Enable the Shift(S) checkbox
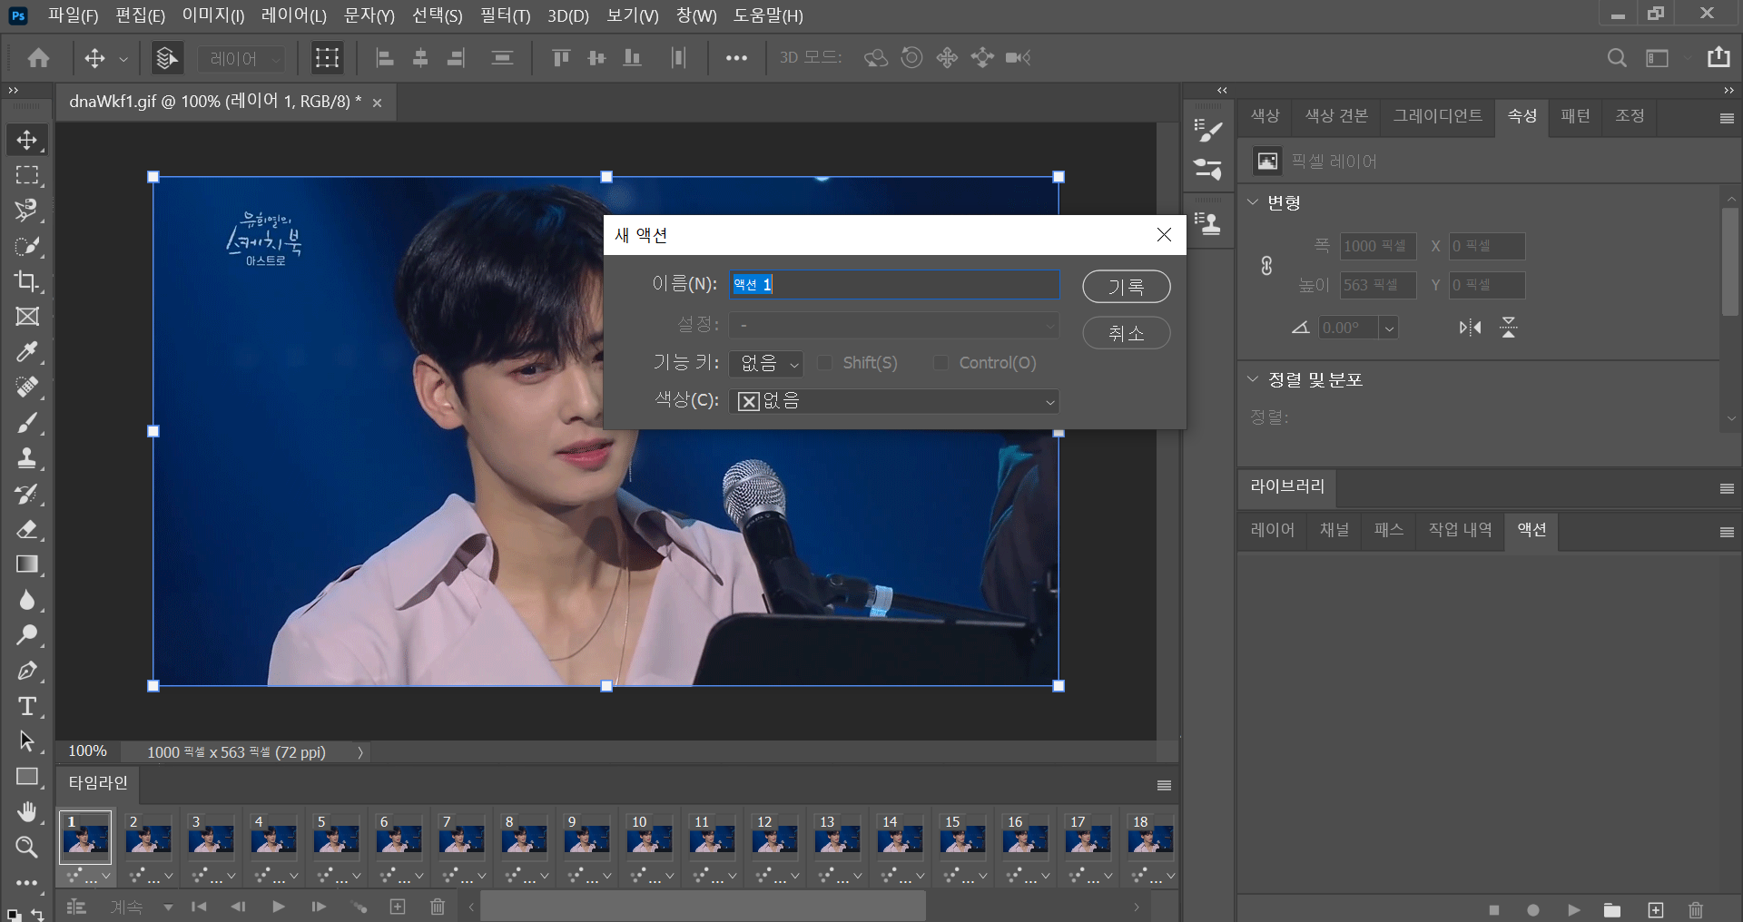The image size is (1743, 922). (825, 363)
